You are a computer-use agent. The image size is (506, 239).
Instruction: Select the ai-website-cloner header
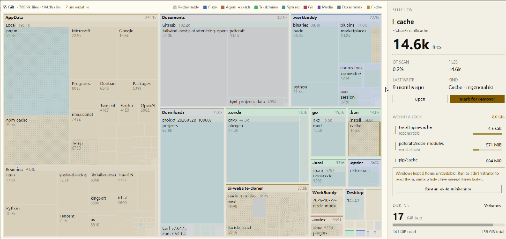click(267, 188)
